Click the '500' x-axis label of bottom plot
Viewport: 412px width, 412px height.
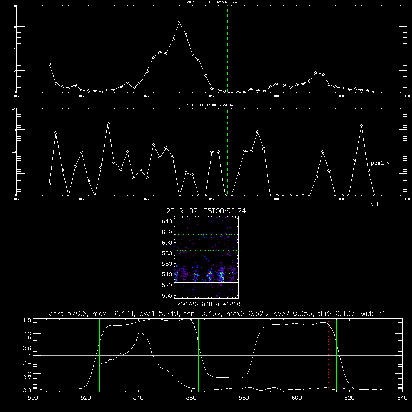pyautogui.click(x=33, y=398)
